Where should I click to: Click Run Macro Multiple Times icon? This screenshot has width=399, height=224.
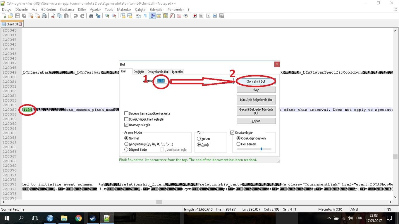click(x=215, y=16)
